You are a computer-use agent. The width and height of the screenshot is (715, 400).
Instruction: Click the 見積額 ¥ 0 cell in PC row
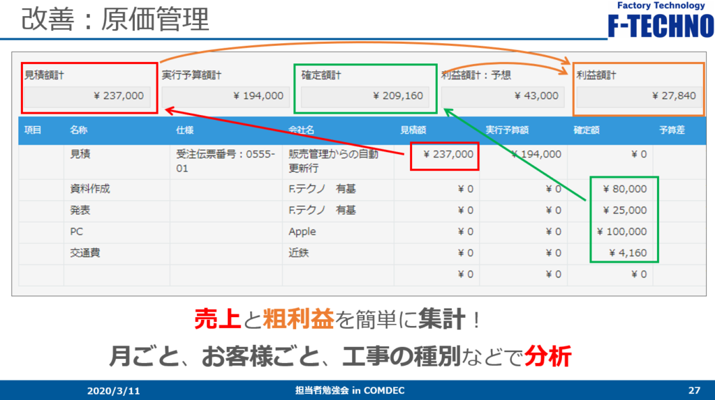(x=437, y=232)
